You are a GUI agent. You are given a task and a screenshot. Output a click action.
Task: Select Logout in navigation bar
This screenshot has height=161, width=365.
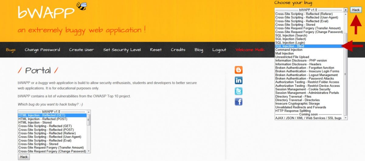click(219, 50)
